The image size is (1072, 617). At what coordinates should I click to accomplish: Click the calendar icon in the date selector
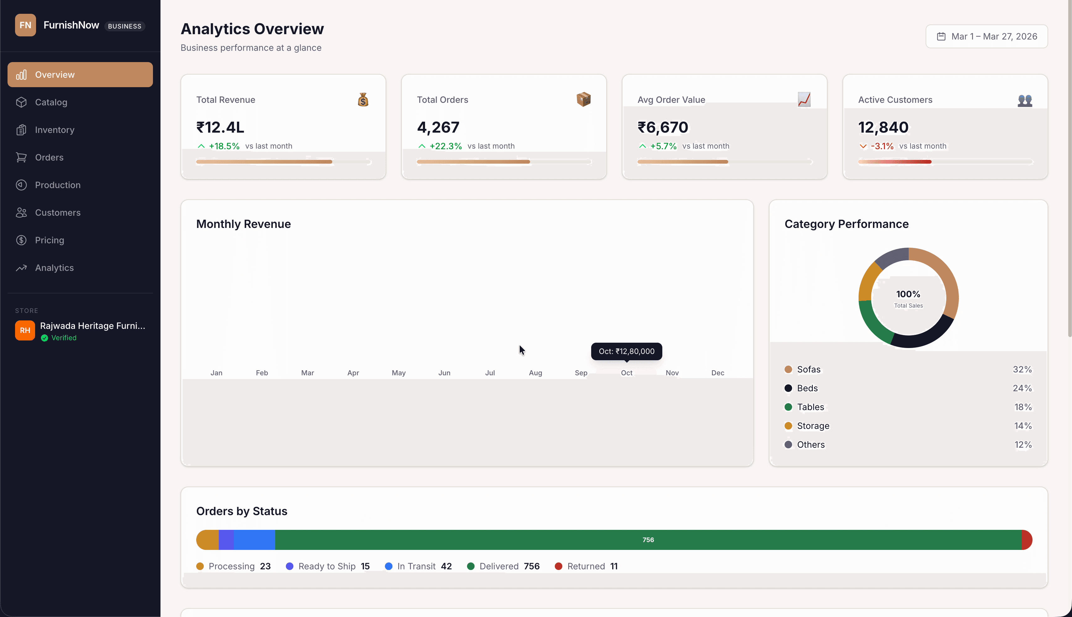pyautogui.click(x=942, y=36)
